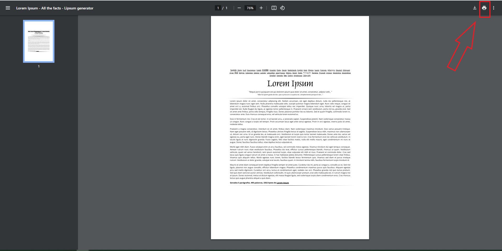Open the Melayu language link
The width and height of the screenshot is (502, 251).
[288, 73]
